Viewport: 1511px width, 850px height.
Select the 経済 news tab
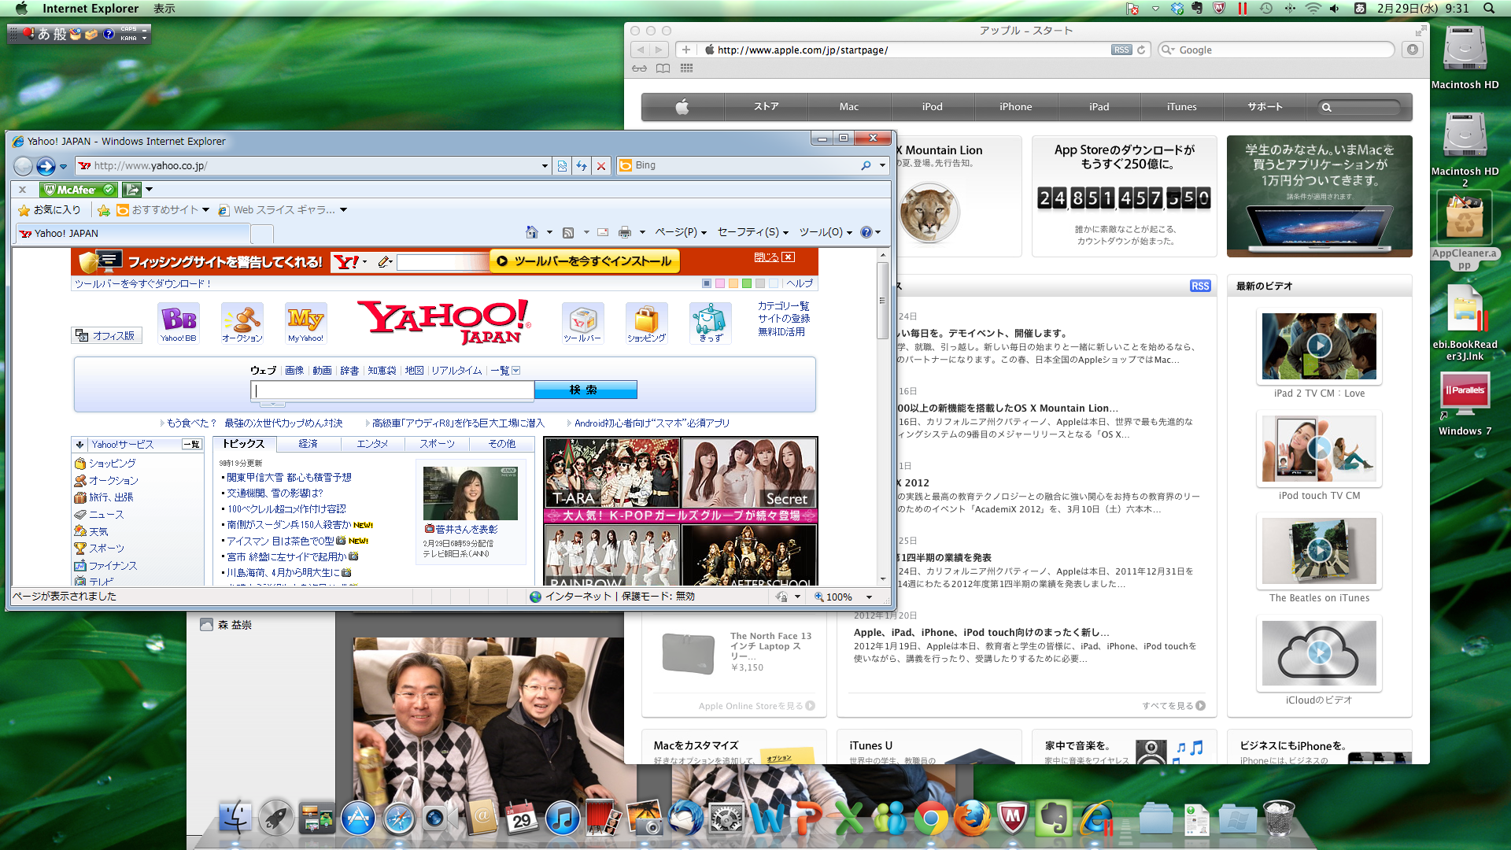[308, 444]
